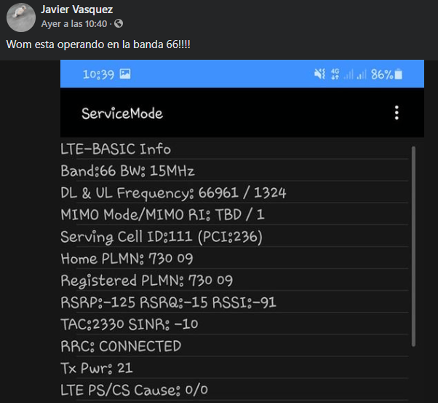Tap the 10:39 clock in status bar

click(x=97, y=74)
